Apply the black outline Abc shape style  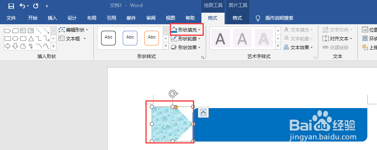click(x=108, y=38)
